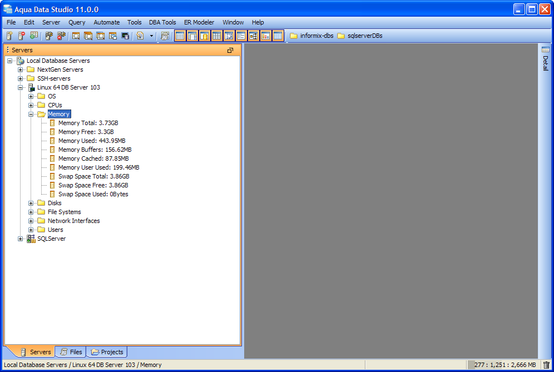Viewport: 554px width, 372px height.
Task: Switch to the Servers tab
Action: pos(36,352)
